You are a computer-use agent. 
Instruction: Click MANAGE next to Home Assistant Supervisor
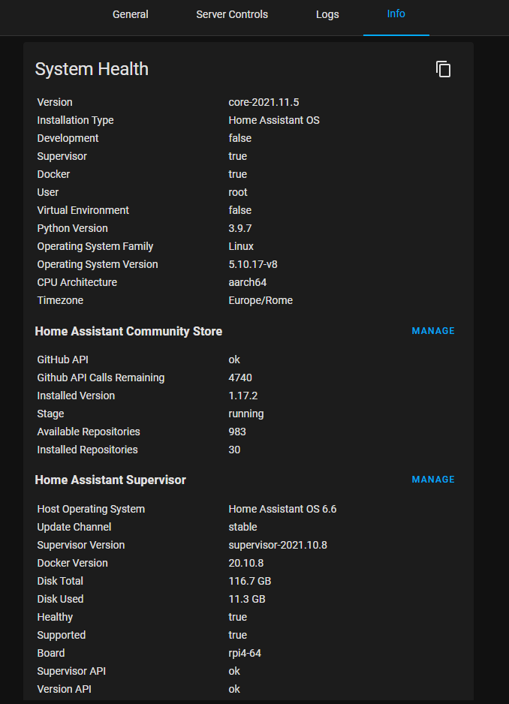pyautogui.click(x=433, y=479)
